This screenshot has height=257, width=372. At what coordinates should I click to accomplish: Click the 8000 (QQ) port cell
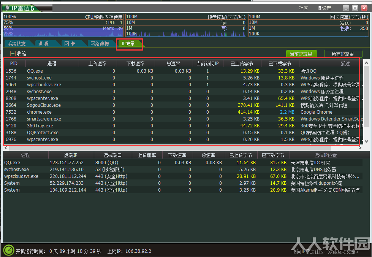coord(107,163)
